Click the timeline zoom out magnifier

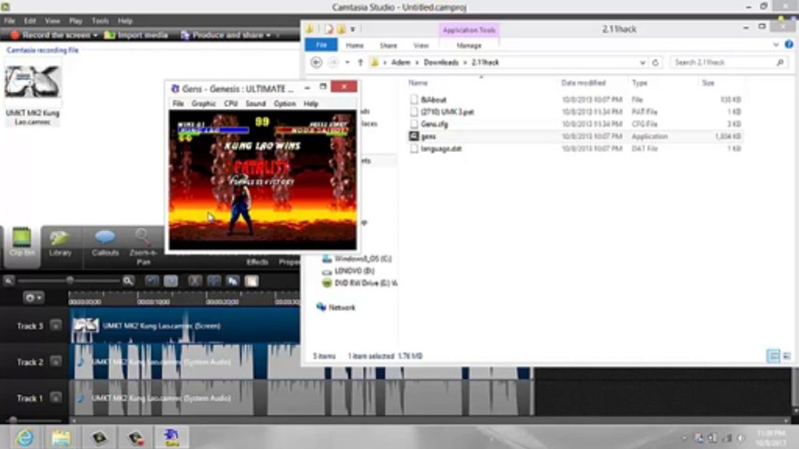coord(9,281)
